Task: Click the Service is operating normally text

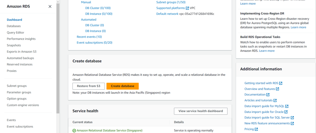Action: point(194,131)
